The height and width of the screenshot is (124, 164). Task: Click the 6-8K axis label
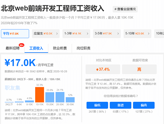[x=19, y=104]
